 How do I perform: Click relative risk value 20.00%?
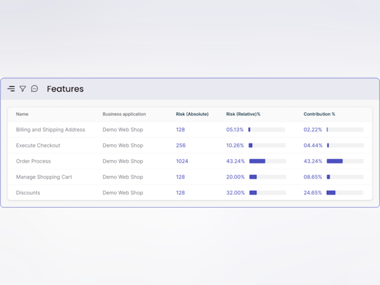coord(236,177)
